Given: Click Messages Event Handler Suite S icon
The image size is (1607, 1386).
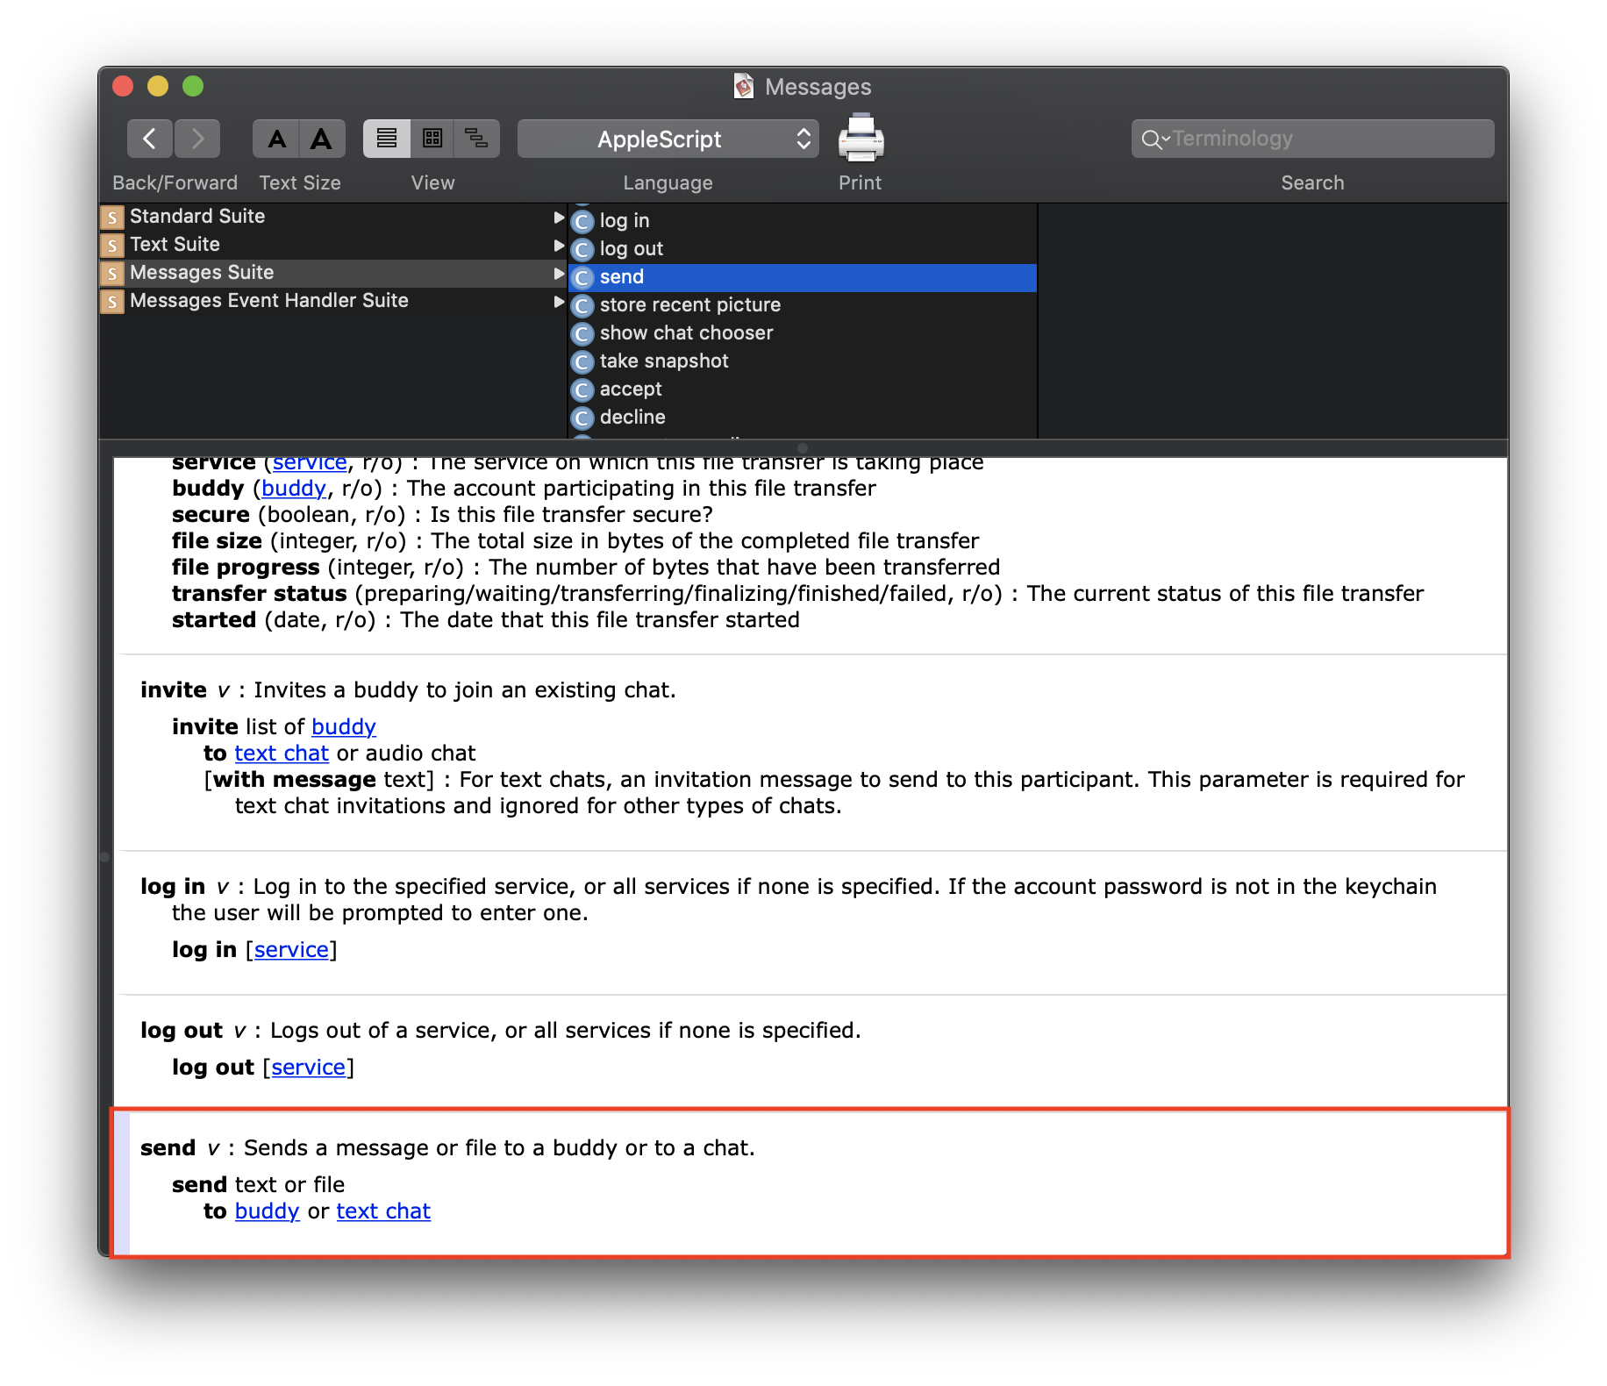Looking at the screenshot, I should coord(112,301).
